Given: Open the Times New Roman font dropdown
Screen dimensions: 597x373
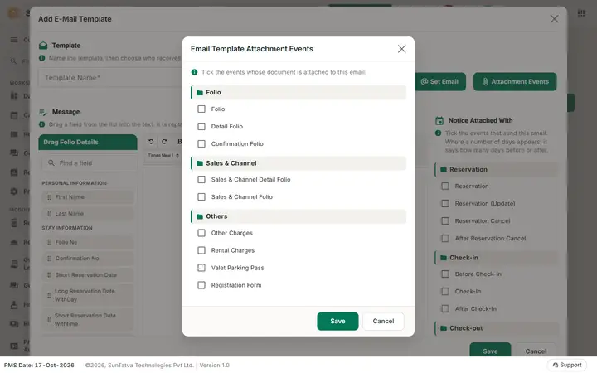Looking at the screenshot, I should pyautogui.click(x=163, y=155).
